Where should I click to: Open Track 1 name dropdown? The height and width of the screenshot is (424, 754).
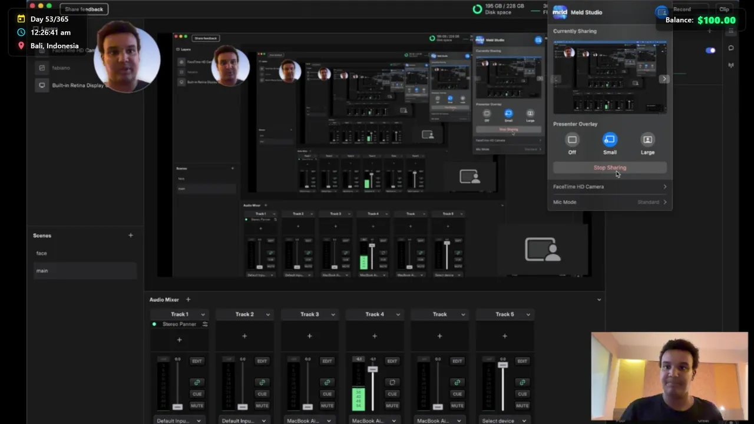point(203,314)
